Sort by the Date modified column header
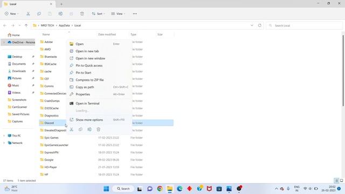Viewport: 345px width, 194px height. click(107, 34)
